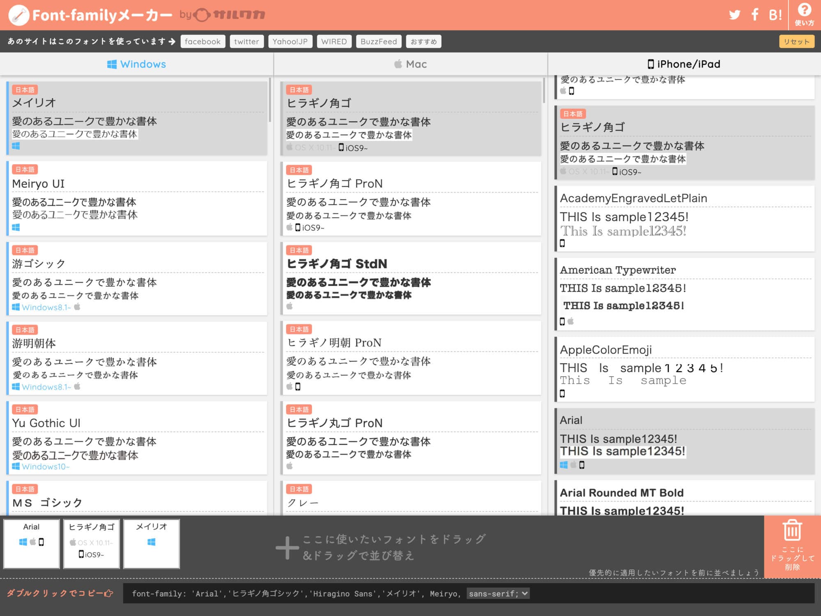Select the Arial Rounded MT Bold card
This screenshot has width=821, height=616.
[685, 498]
